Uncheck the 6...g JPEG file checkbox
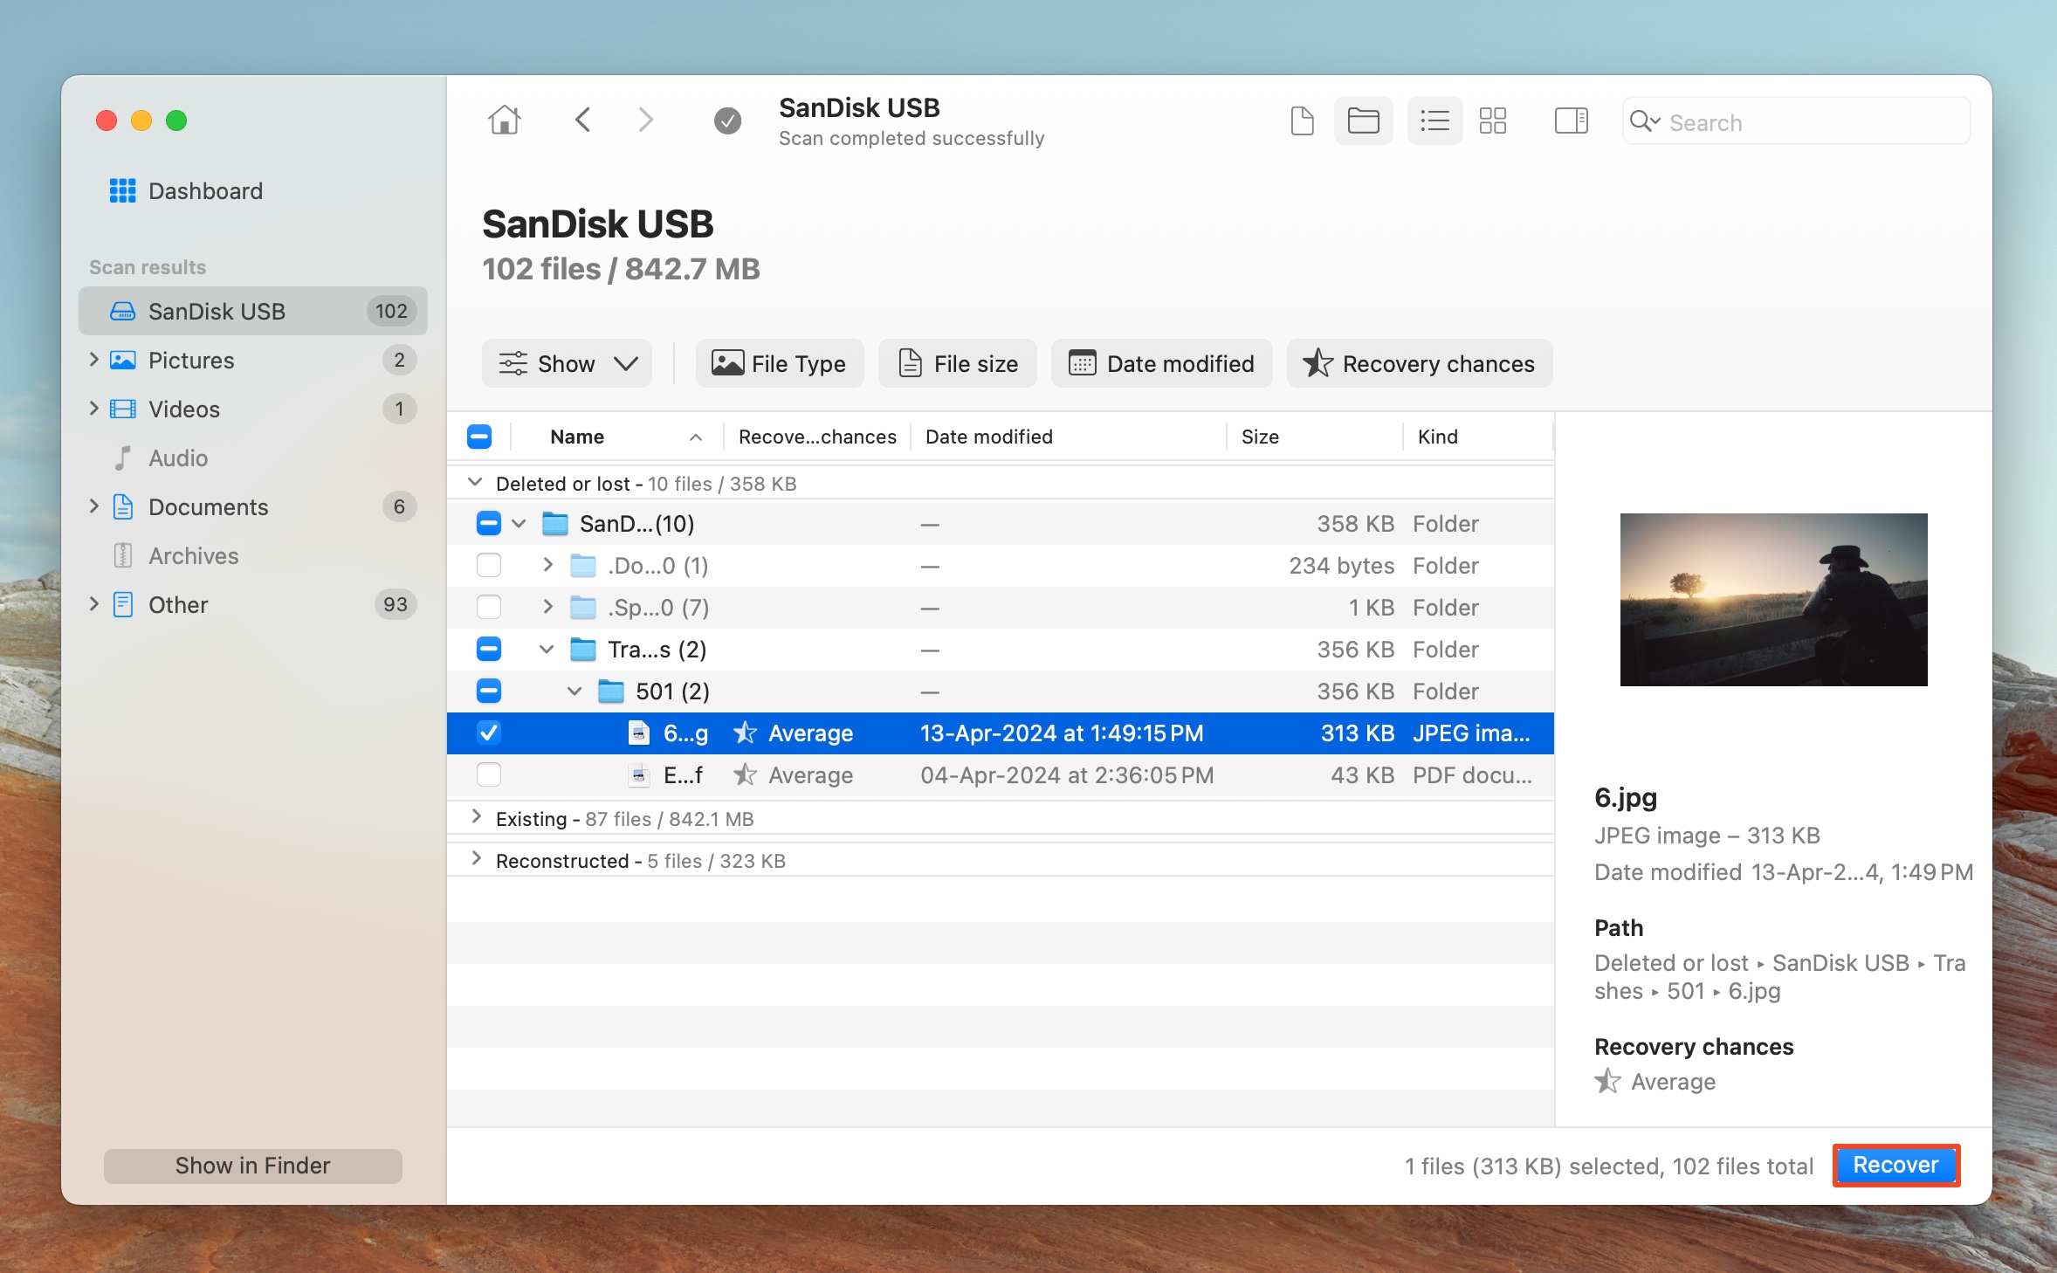This screenshot has height=1273, width=2057. pos(489,733)
